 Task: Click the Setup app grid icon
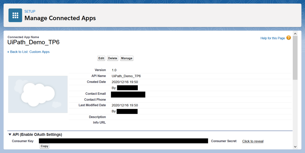[15, 15]
